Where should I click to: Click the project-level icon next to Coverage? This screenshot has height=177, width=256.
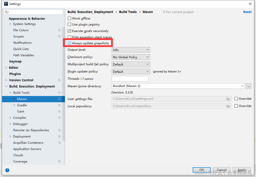[59, 161]
